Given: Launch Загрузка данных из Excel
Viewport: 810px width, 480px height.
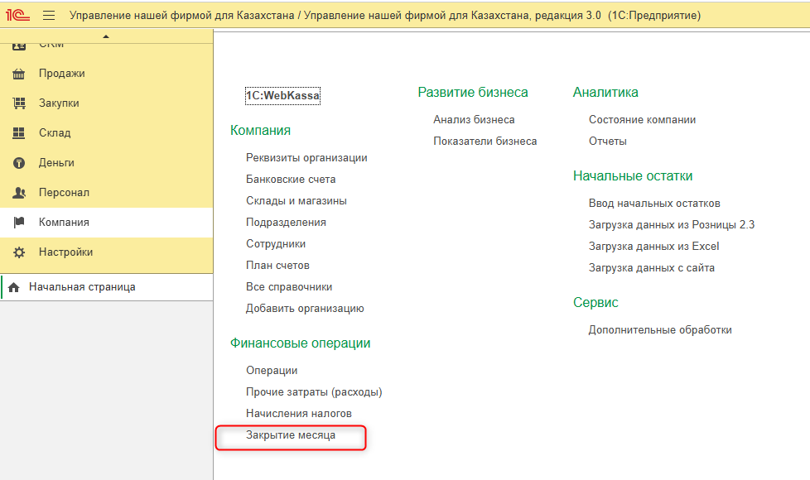Looking at the screenshot, I should (x=653, y=246).
